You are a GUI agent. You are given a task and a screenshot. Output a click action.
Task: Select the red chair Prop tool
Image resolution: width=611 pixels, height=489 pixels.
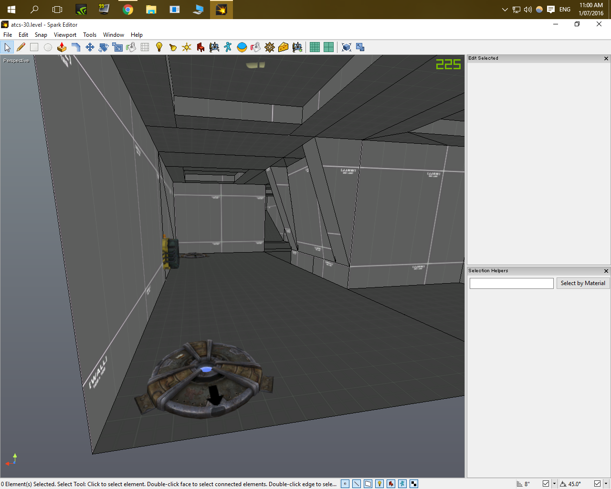pyautogui.click(x=200, y=47)
